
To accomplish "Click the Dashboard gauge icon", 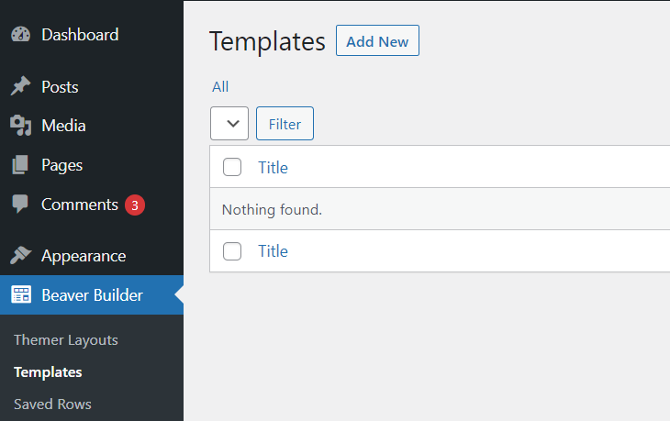I will tap(20, 35).
